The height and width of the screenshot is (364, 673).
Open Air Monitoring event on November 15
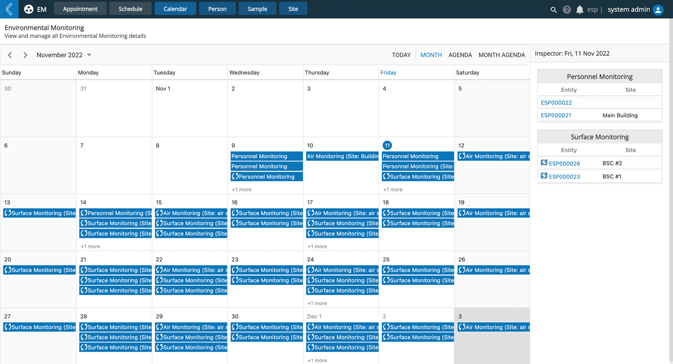click(x=191, y=213)
